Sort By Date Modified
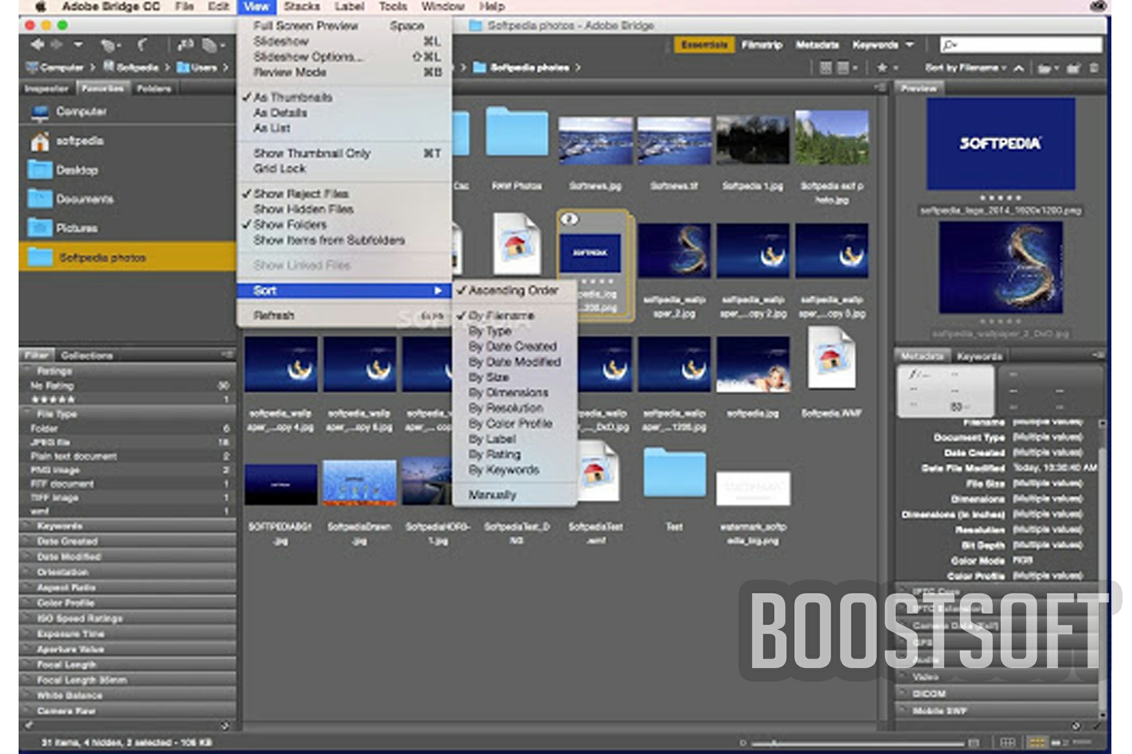 [x=514, y=362]
